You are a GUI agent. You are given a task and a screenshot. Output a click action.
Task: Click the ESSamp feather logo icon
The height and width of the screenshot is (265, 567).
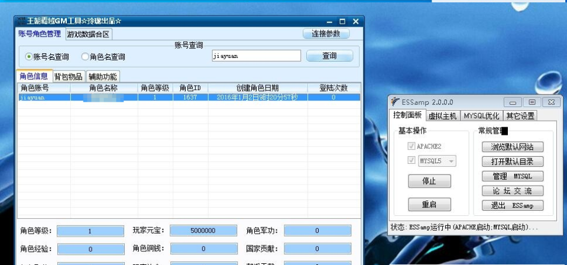point(395,102)
